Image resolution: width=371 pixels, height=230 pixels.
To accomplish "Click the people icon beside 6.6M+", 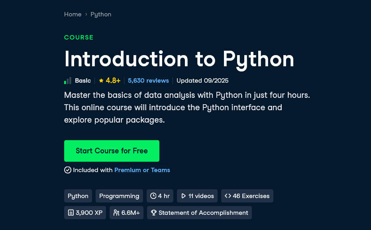I will click(x=116, y=212).
